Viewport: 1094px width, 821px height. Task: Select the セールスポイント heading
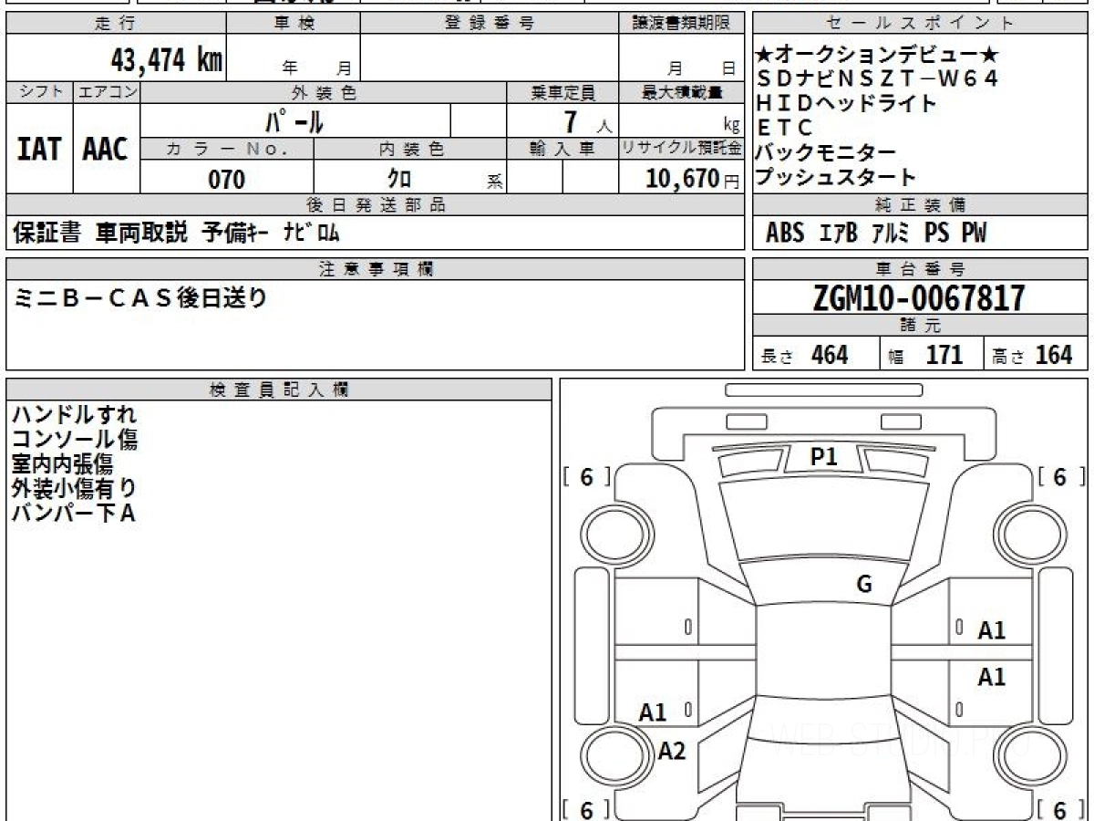[x=921, y=24]
